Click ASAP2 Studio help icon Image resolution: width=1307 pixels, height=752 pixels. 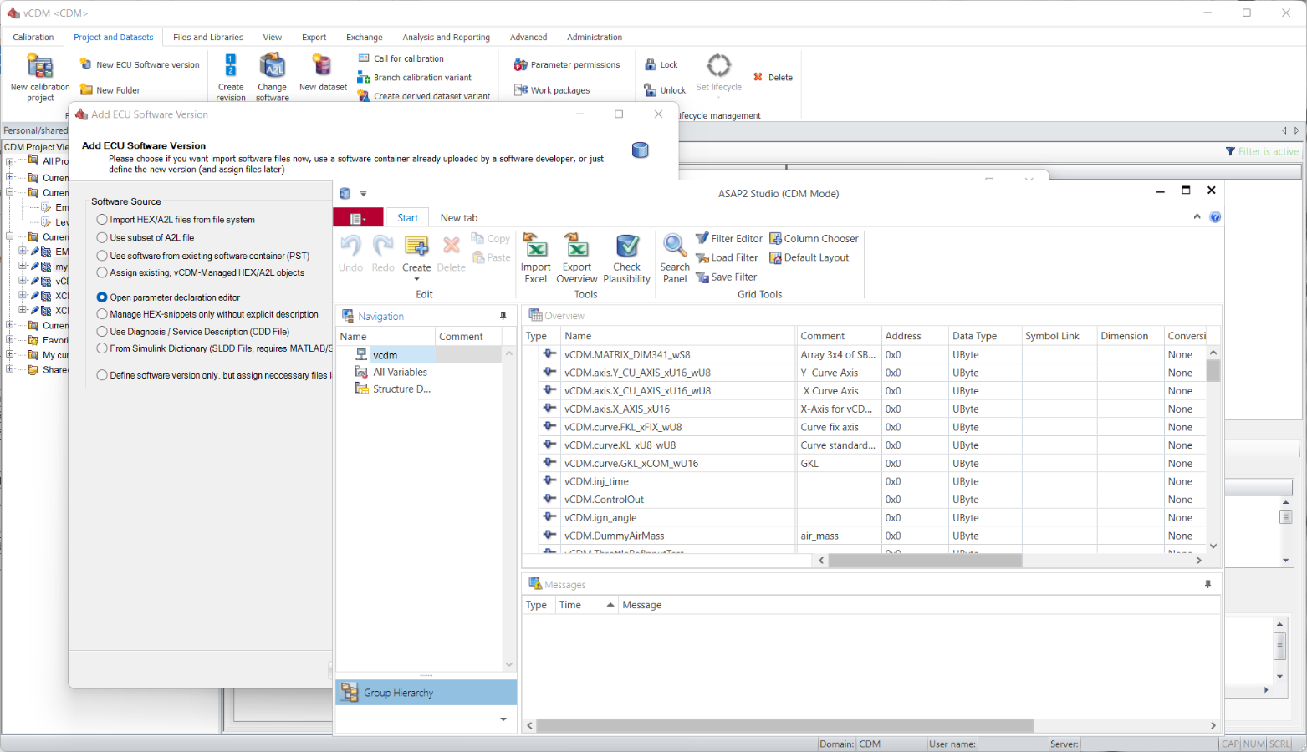[1215, 216]
